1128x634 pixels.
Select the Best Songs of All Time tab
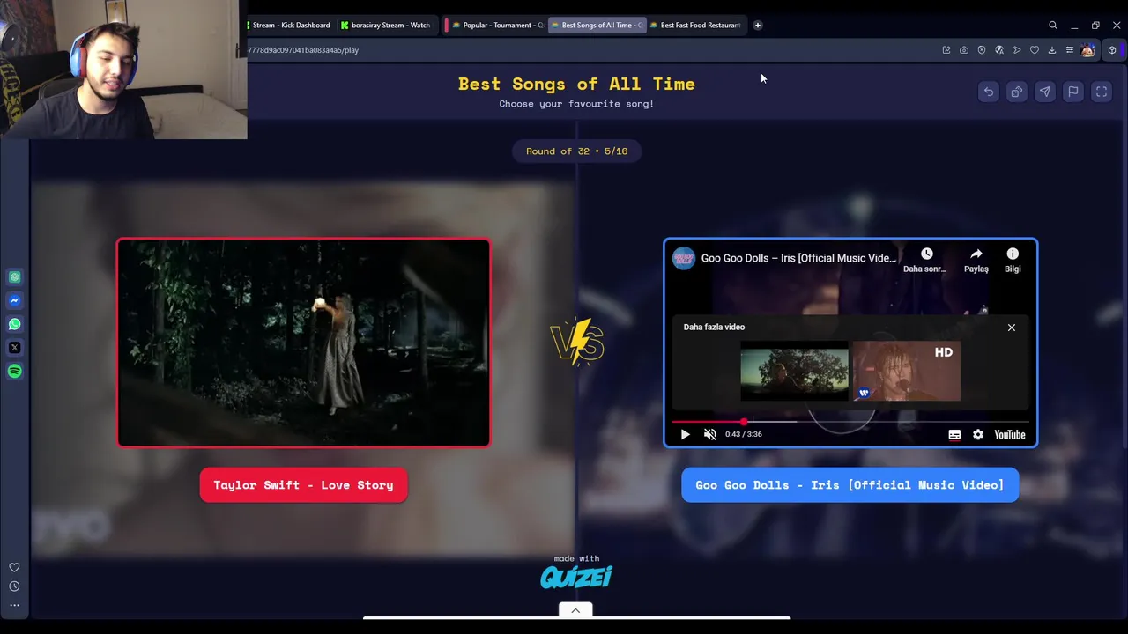pyautogui.click(x=597, y=26)
